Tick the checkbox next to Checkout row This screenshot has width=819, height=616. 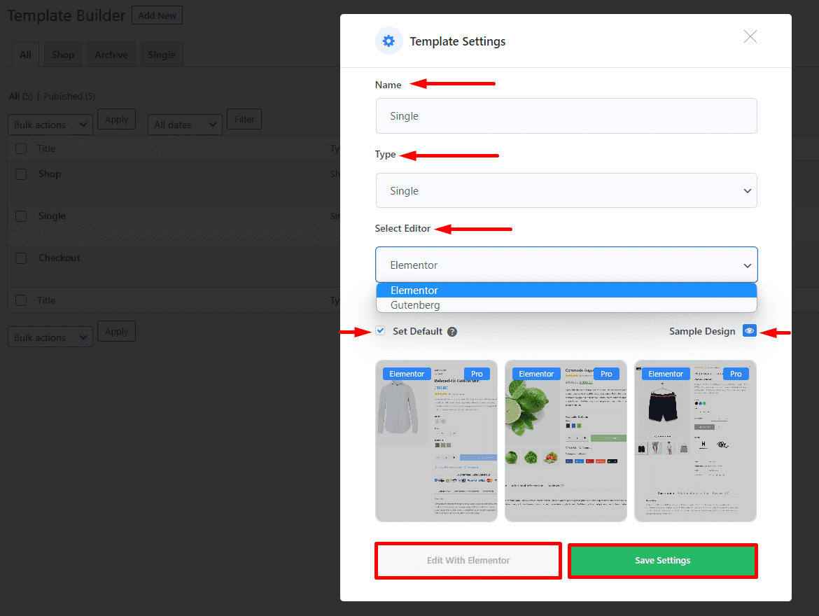(21, 258)
